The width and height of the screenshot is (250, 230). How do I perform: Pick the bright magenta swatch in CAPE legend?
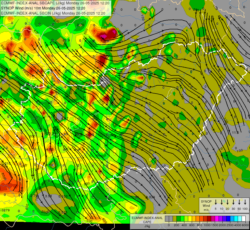(x=217, y=219)
